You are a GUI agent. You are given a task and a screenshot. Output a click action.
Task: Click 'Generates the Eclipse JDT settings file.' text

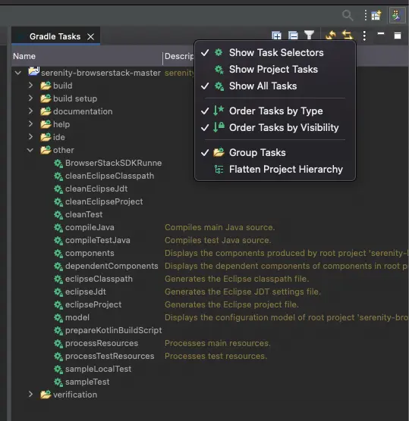click(243, 292)
